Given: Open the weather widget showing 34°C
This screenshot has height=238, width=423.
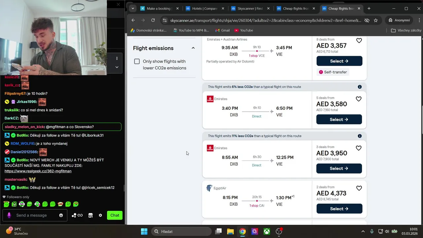Looking at the screenshot, I should (x=17, y=231).
